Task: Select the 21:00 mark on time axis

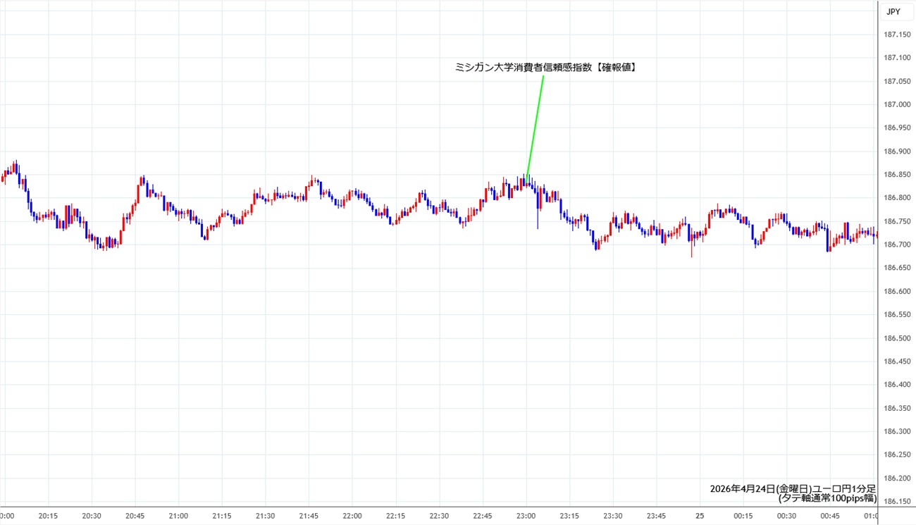Action: coord(178,516)
